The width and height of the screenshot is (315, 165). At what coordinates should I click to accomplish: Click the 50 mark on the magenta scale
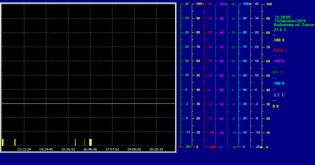[x=221, y=76]
